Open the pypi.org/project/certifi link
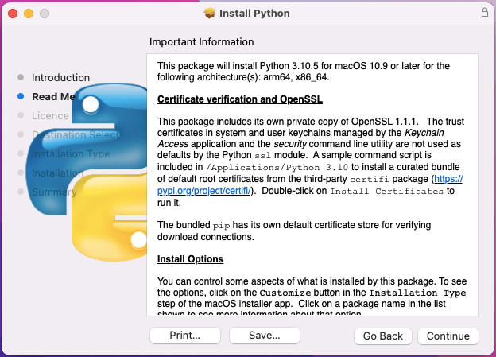 click(x=204, y=191)
